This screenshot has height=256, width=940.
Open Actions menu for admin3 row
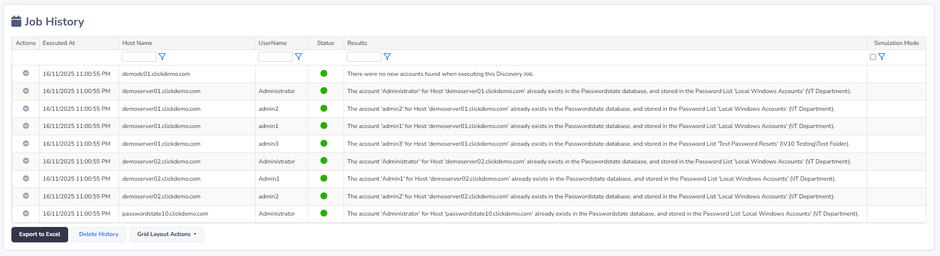pyautogui.click(x=26, y=143)
